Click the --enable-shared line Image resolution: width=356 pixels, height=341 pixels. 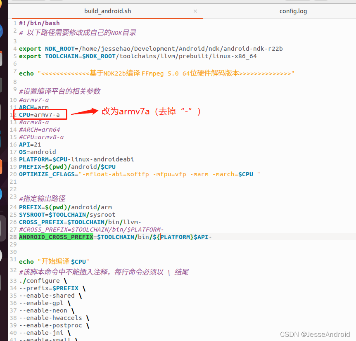pyautogui.click(x=50, y=296)
